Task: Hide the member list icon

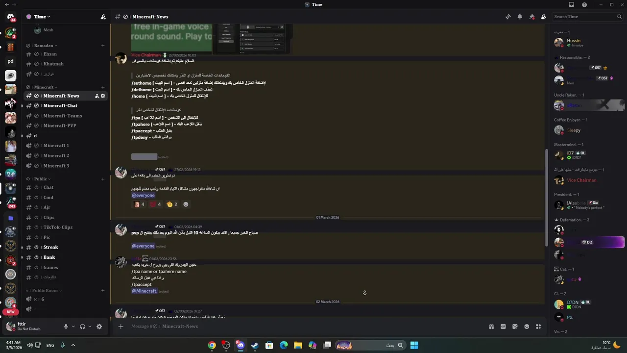Action: 543,17
